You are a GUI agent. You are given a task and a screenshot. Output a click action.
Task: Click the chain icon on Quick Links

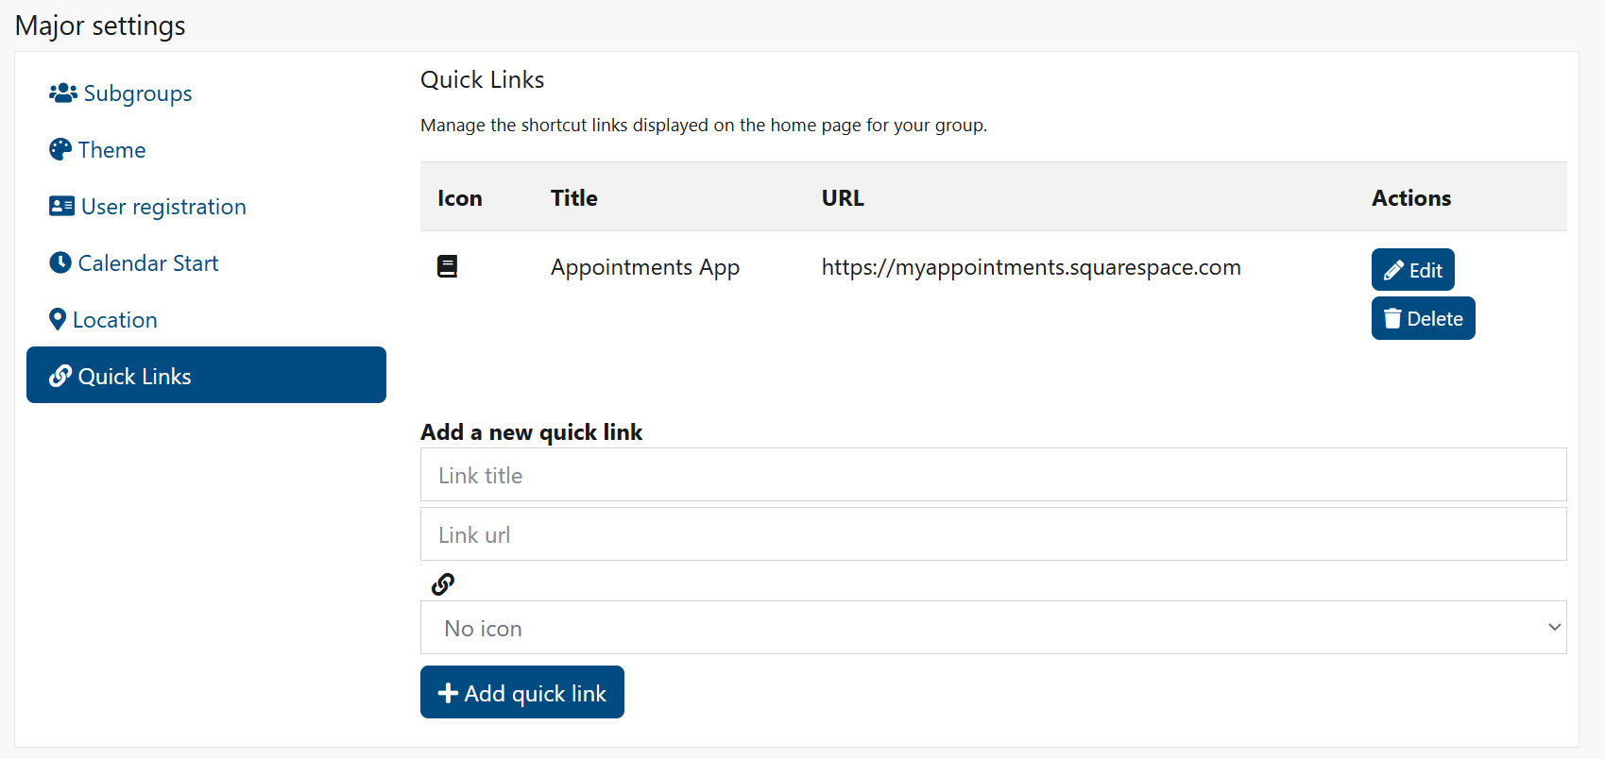tap(60, 375)
